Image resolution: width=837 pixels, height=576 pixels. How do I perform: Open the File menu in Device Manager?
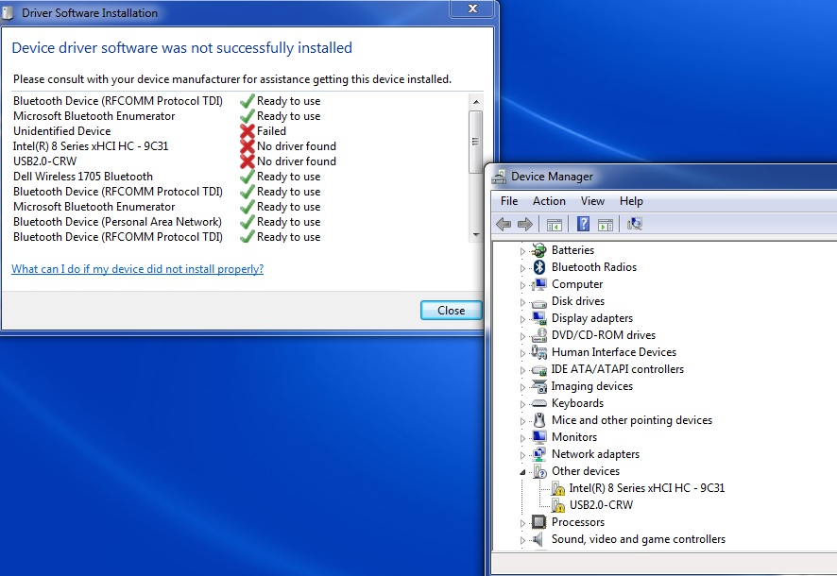[x=508, y=201]
